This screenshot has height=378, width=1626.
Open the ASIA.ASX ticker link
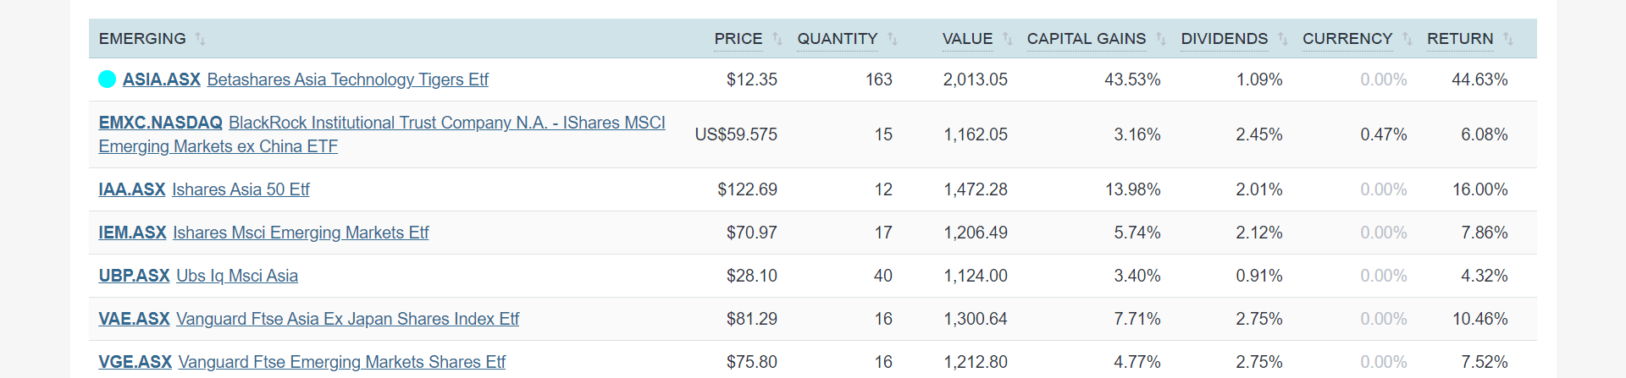click(161, 79)
